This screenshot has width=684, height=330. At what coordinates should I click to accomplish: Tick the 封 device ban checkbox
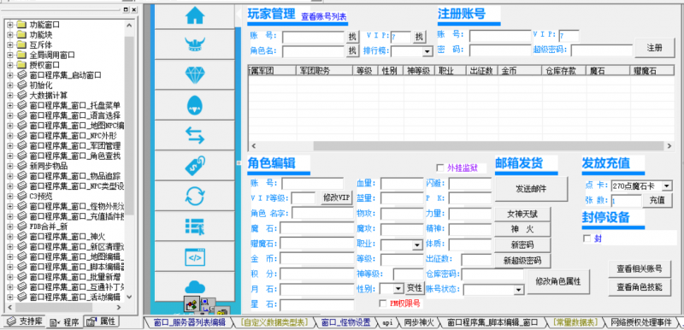pos(587,239)
